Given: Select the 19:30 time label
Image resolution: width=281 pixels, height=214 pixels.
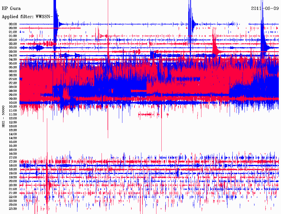Looking at the screenshot, I should pos(13,177).
